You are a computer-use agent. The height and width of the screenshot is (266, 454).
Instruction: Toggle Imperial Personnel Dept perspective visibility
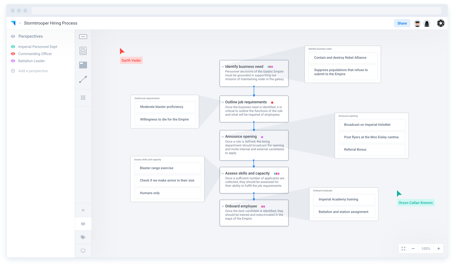13,47
